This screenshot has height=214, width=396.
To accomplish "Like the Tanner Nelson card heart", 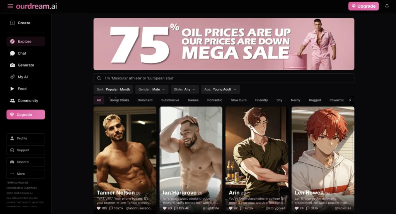I will [x=99, y=208].
